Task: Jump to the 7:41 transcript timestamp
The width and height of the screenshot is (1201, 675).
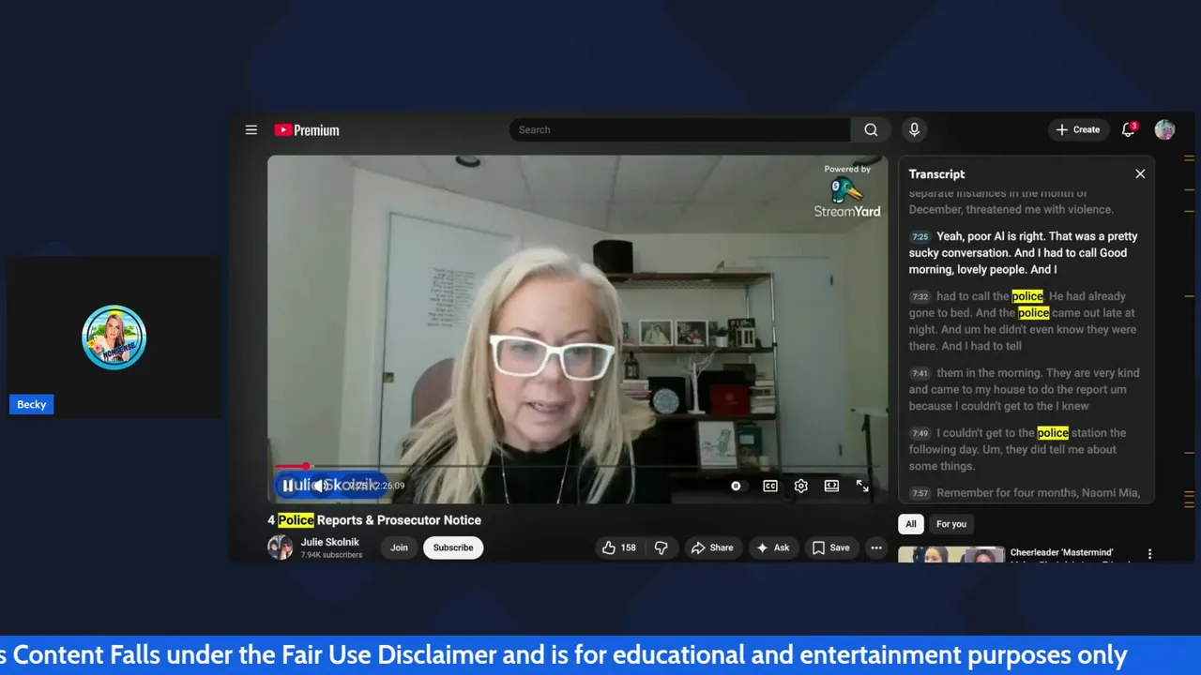Action: [x=920, y=373]
